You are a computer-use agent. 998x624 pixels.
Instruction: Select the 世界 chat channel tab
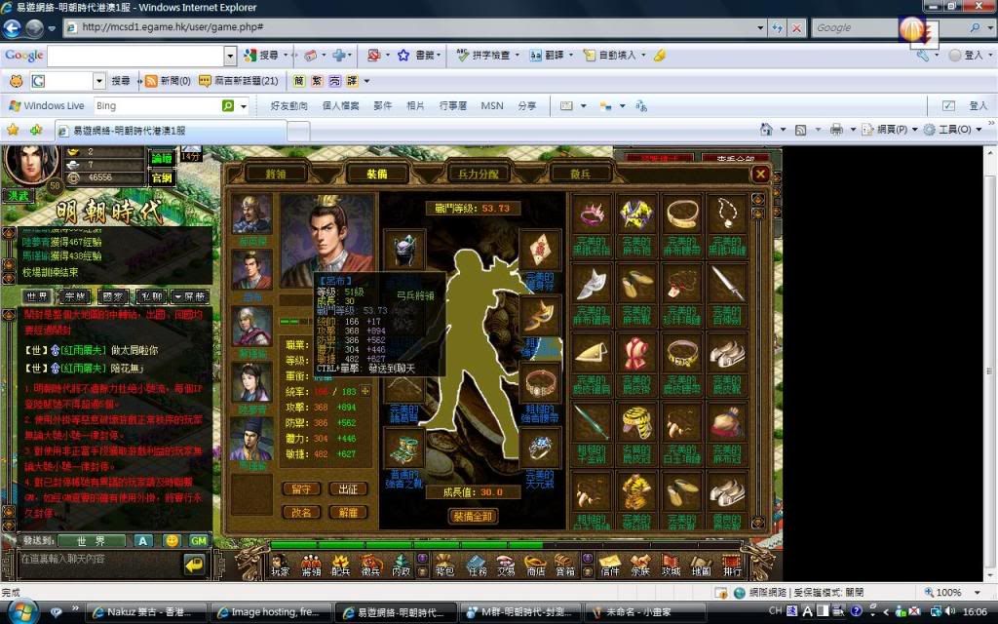tap(37, 296)
